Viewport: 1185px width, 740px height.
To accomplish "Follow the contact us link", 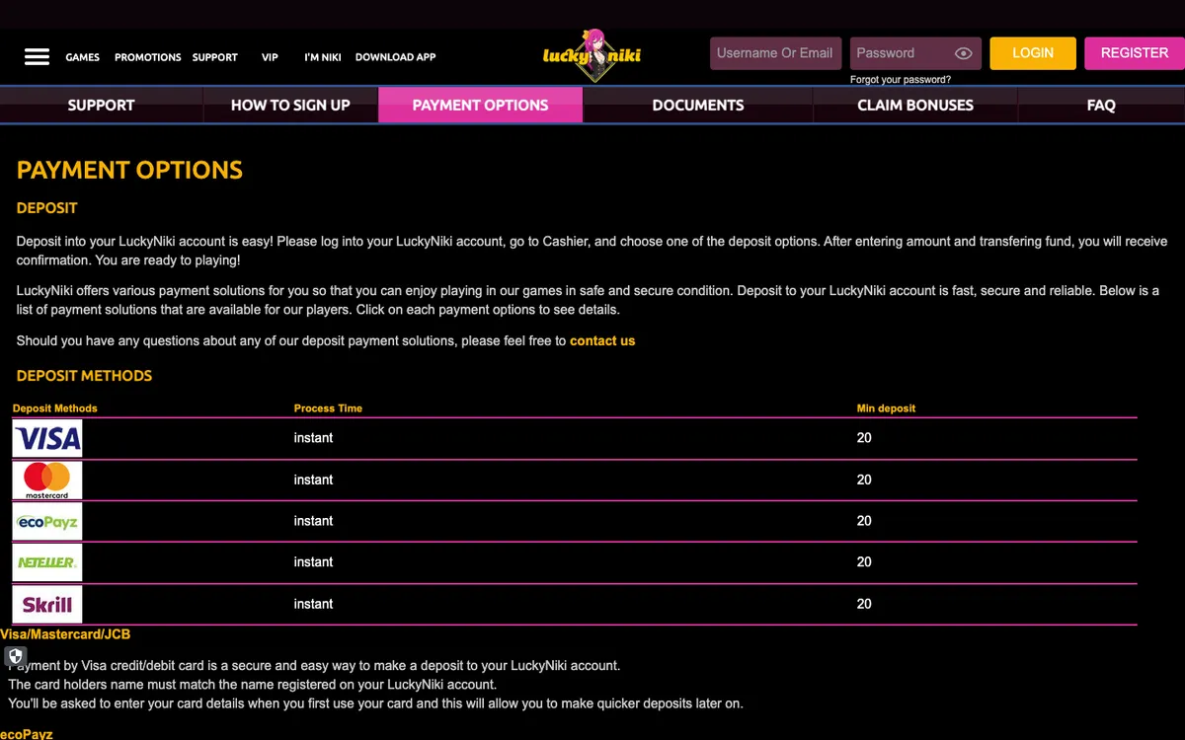I will [602, 340].
